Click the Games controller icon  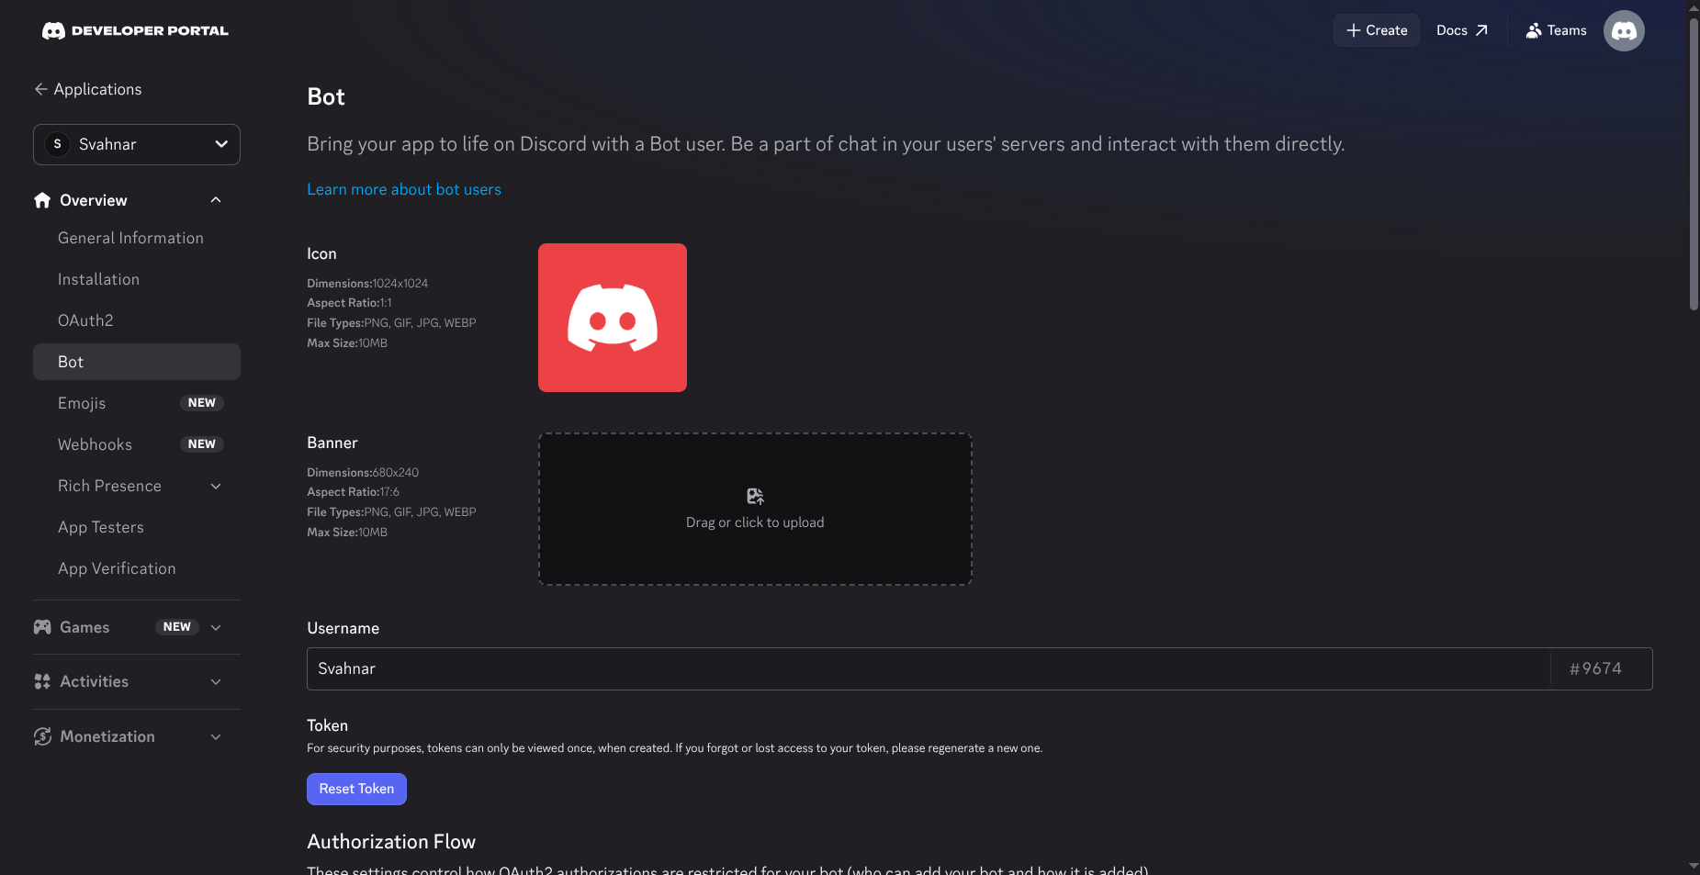point(42,627)
